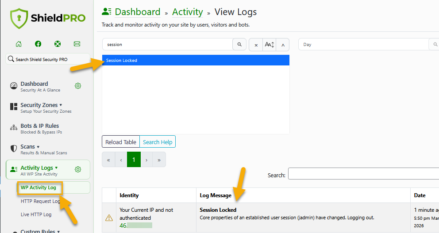The width and height of the screenshot is (439, 233).
Task: Open Dashboard breadcrumb link
Action: click(138, 12)
